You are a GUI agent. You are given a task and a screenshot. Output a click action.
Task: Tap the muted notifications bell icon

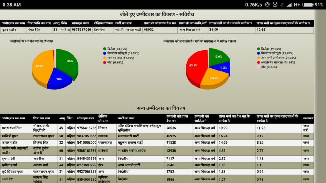pos(267,5)
